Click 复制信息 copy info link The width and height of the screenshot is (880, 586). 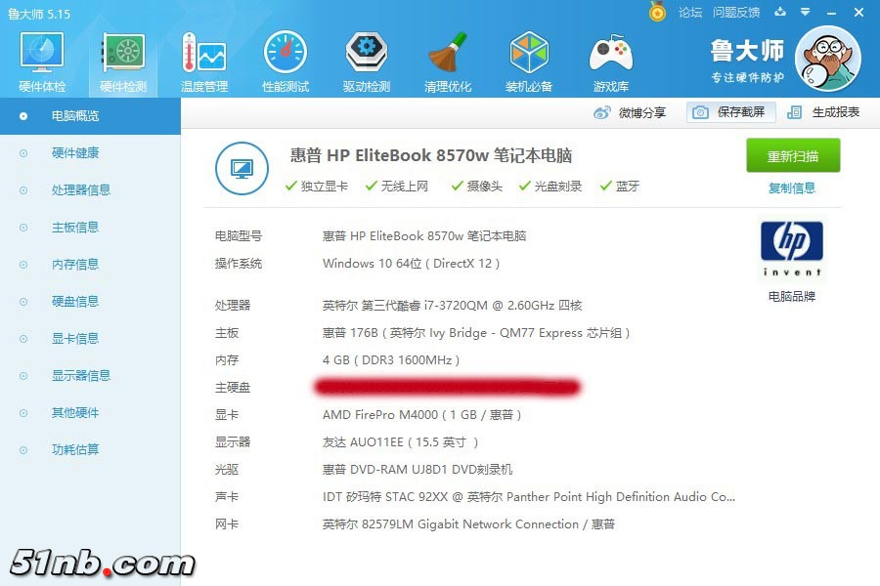tap(791, 188)
